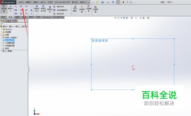Click the Open file icon
The width and height of the screenshot is (191, 116).
(97, 2)
